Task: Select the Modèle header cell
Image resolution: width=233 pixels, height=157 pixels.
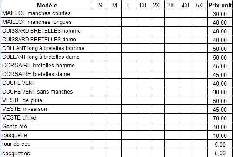Action: point(47,5)
